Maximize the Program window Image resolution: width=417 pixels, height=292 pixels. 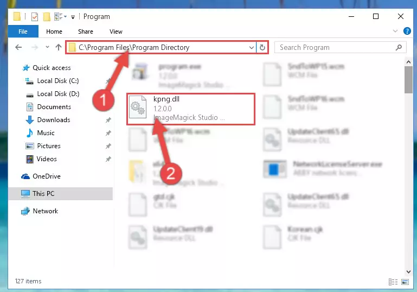pos(375,16)
